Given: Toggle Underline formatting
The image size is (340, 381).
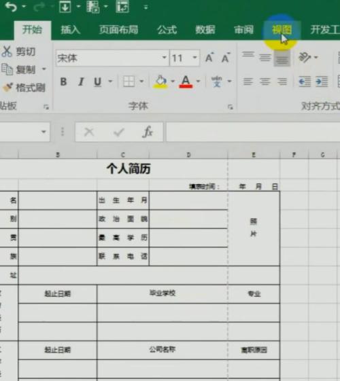Looking at the screenshot, I should click(97, 81).
